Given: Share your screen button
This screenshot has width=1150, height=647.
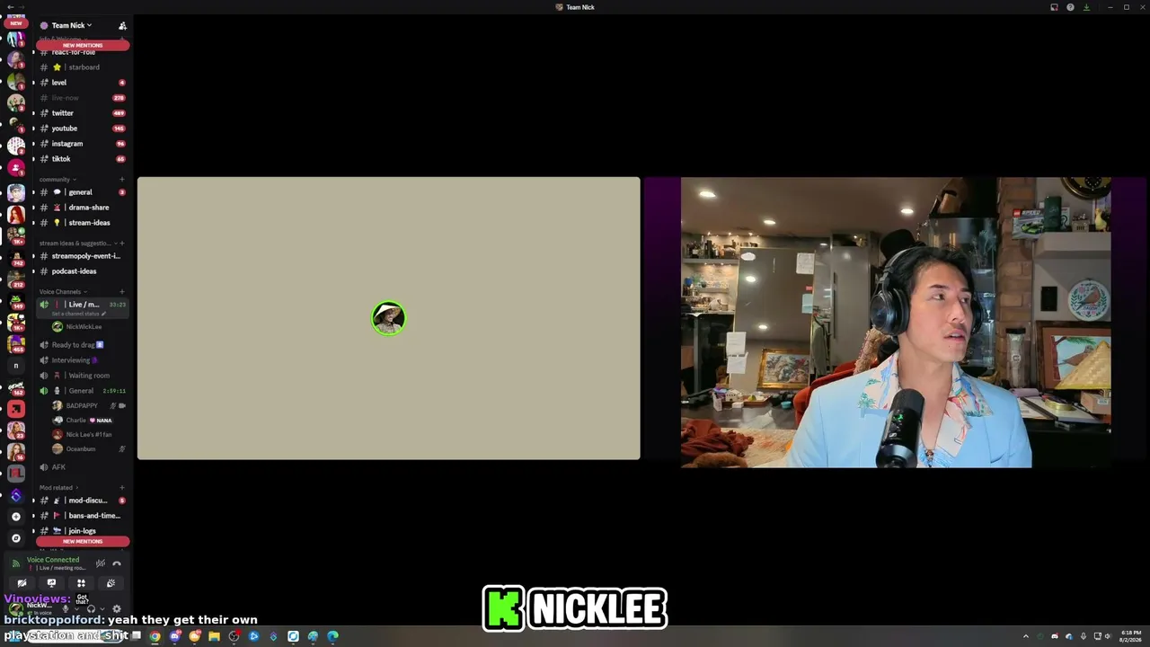Looking at the screenshot, I should [x=51, y=583].
